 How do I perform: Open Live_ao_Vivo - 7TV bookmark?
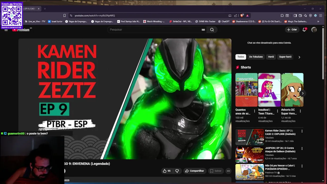click(x=35, y=21)
